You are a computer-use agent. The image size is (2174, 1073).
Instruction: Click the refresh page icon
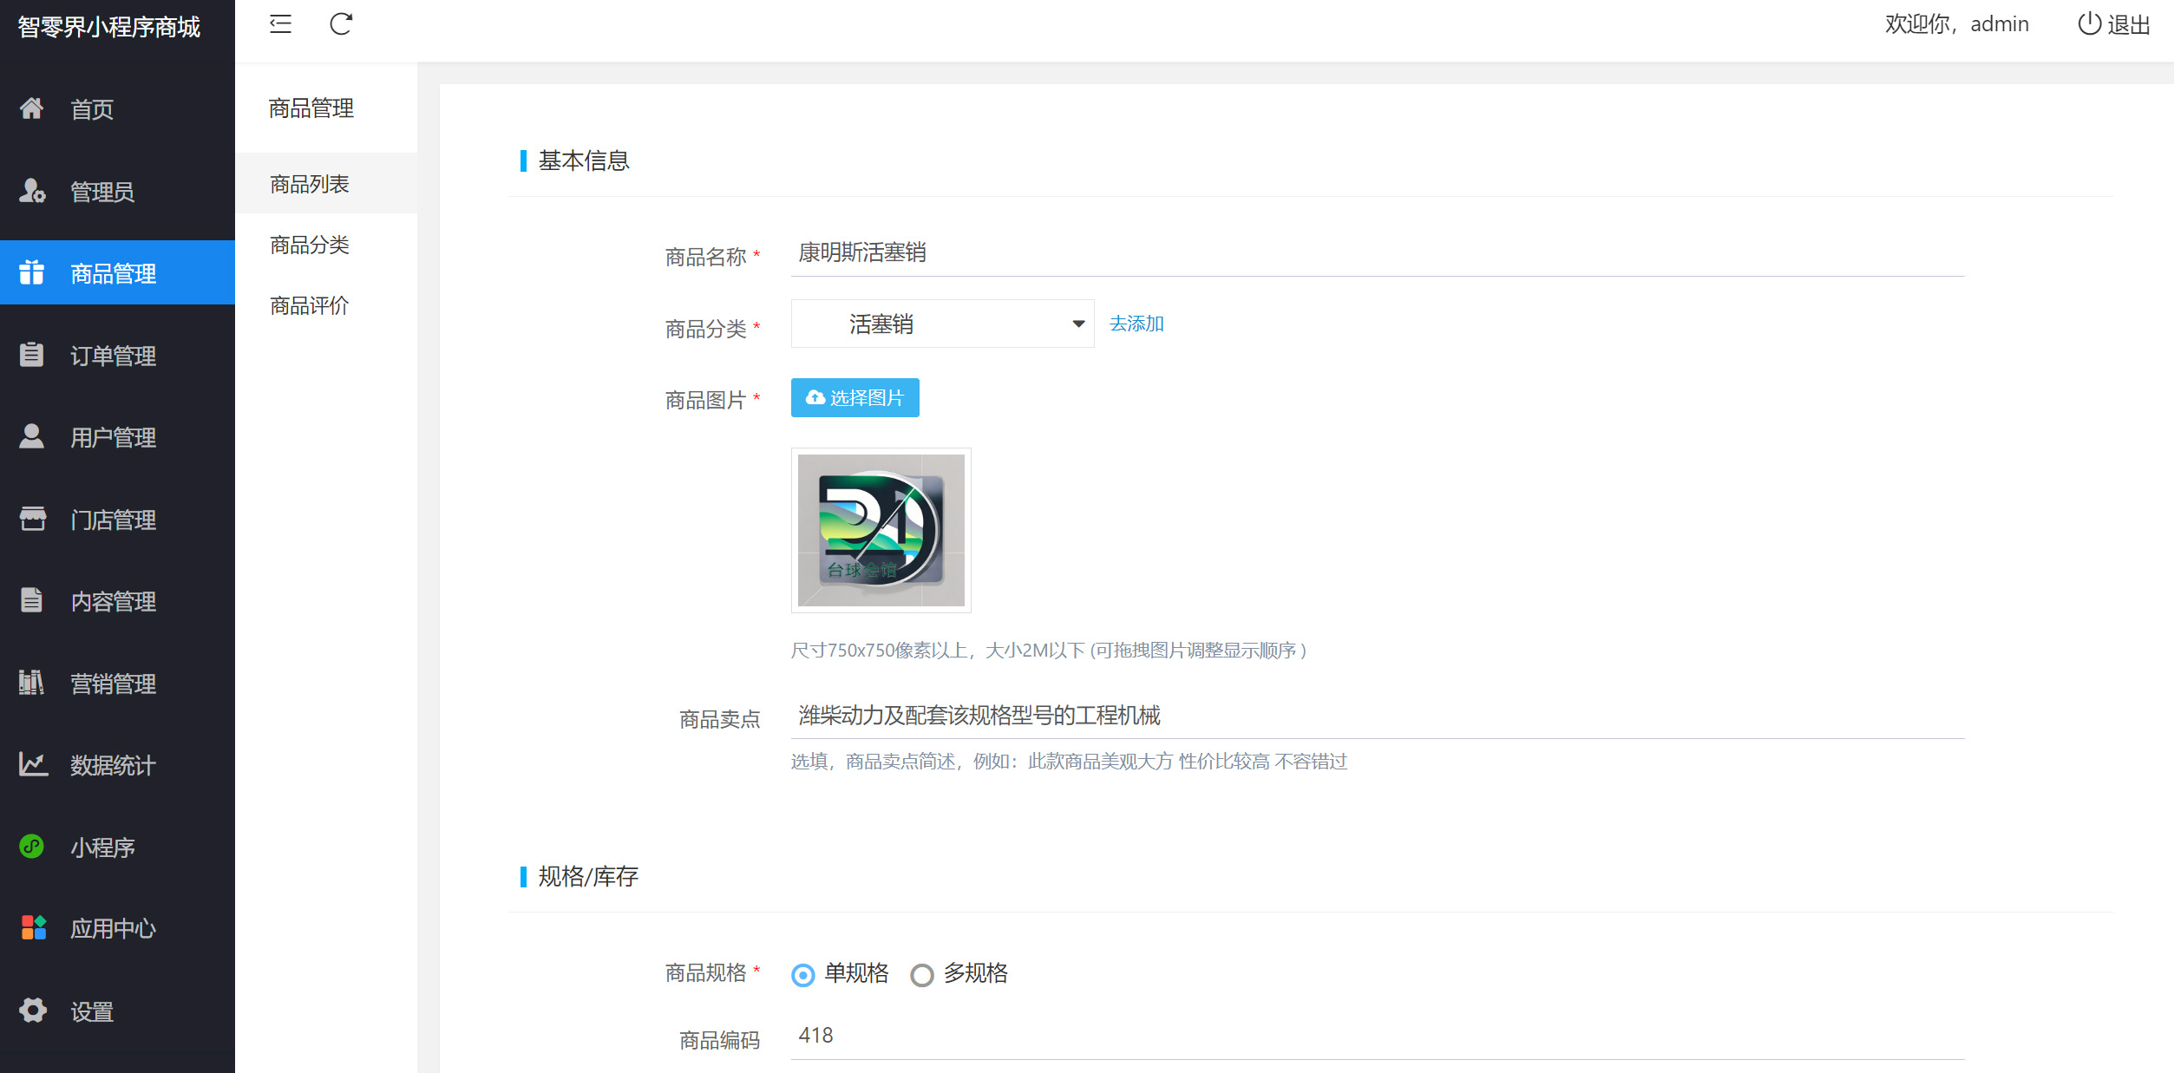pyautogui.click(x=341, y=24)
